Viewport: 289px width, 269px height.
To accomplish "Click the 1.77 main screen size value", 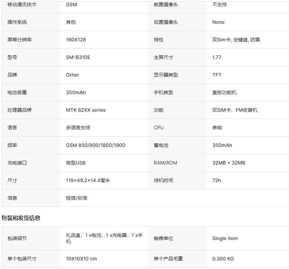I will [x=217, y=57].
